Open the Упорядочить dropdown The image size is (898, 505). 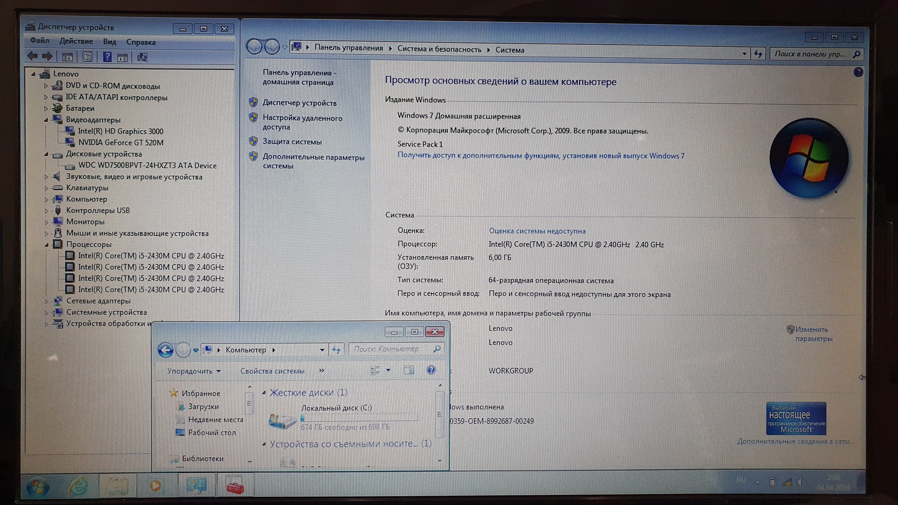[x=193, y=371]
